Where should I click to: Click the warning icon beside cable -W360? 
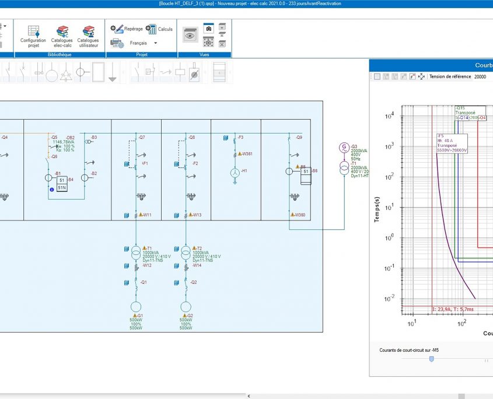click(292, 215)
